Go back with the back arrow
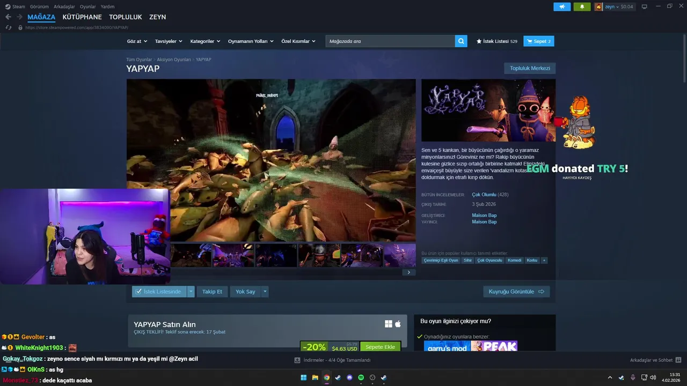 coord(8,17)
